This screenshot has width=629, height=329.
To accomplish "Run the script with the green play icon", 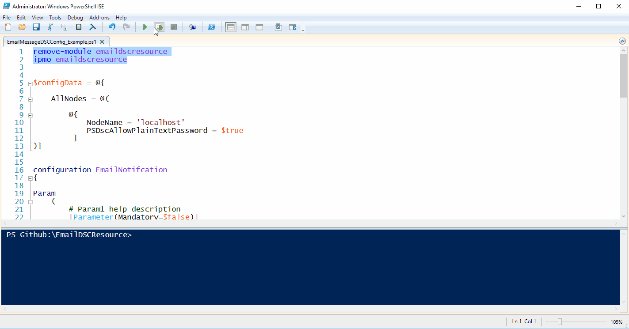I will point(145,27).
